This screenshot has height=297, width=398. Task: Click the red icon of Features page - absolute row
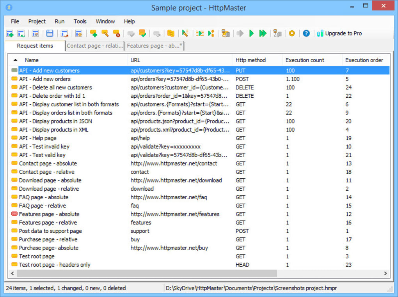coord(14,214)
